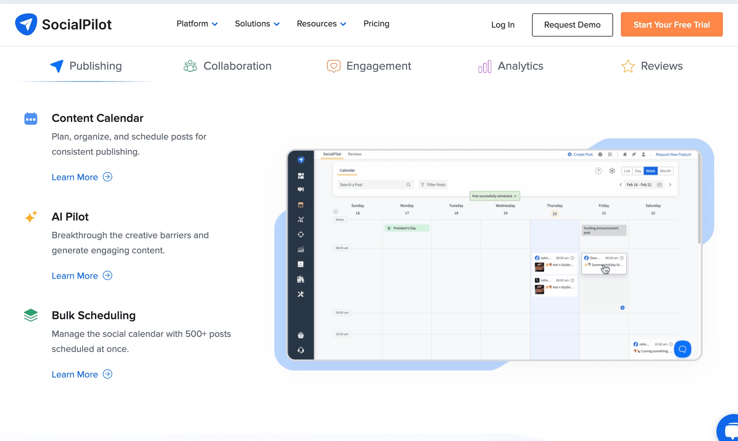Image resolution: width=738 pixels, height=441 pixels.
Task: Click the posts message icon in preview sidebar
Action: tap(301, 190)
